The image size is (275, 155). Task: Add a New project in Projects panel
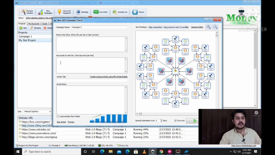pos(23,28)
